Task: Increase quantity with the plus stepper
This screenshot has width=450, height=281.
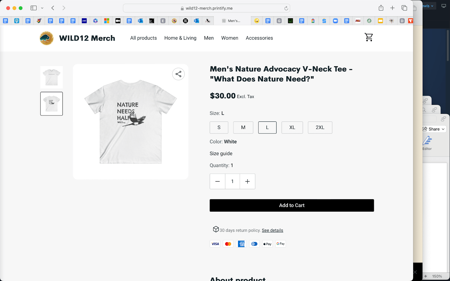Action: click(247, 181)
